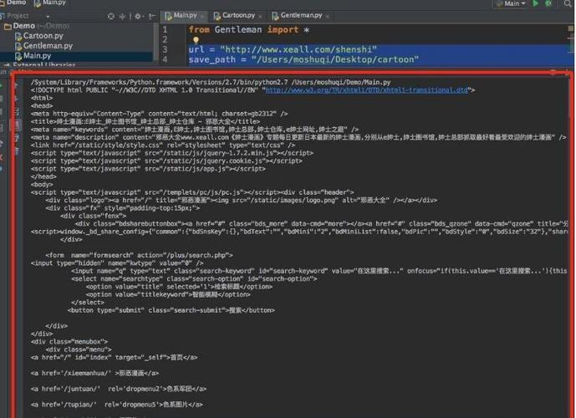The height and width of the screenshot is (418, 576).
Task: Click the meta http-equiv Content-Type line
Action: [160, 114]
